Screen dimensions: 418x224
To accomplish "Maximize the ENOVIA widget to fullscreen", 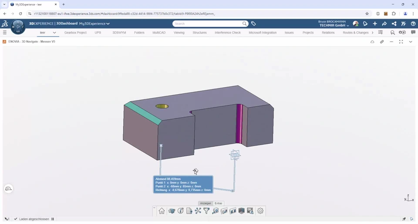I will click(x=401, y=42).
